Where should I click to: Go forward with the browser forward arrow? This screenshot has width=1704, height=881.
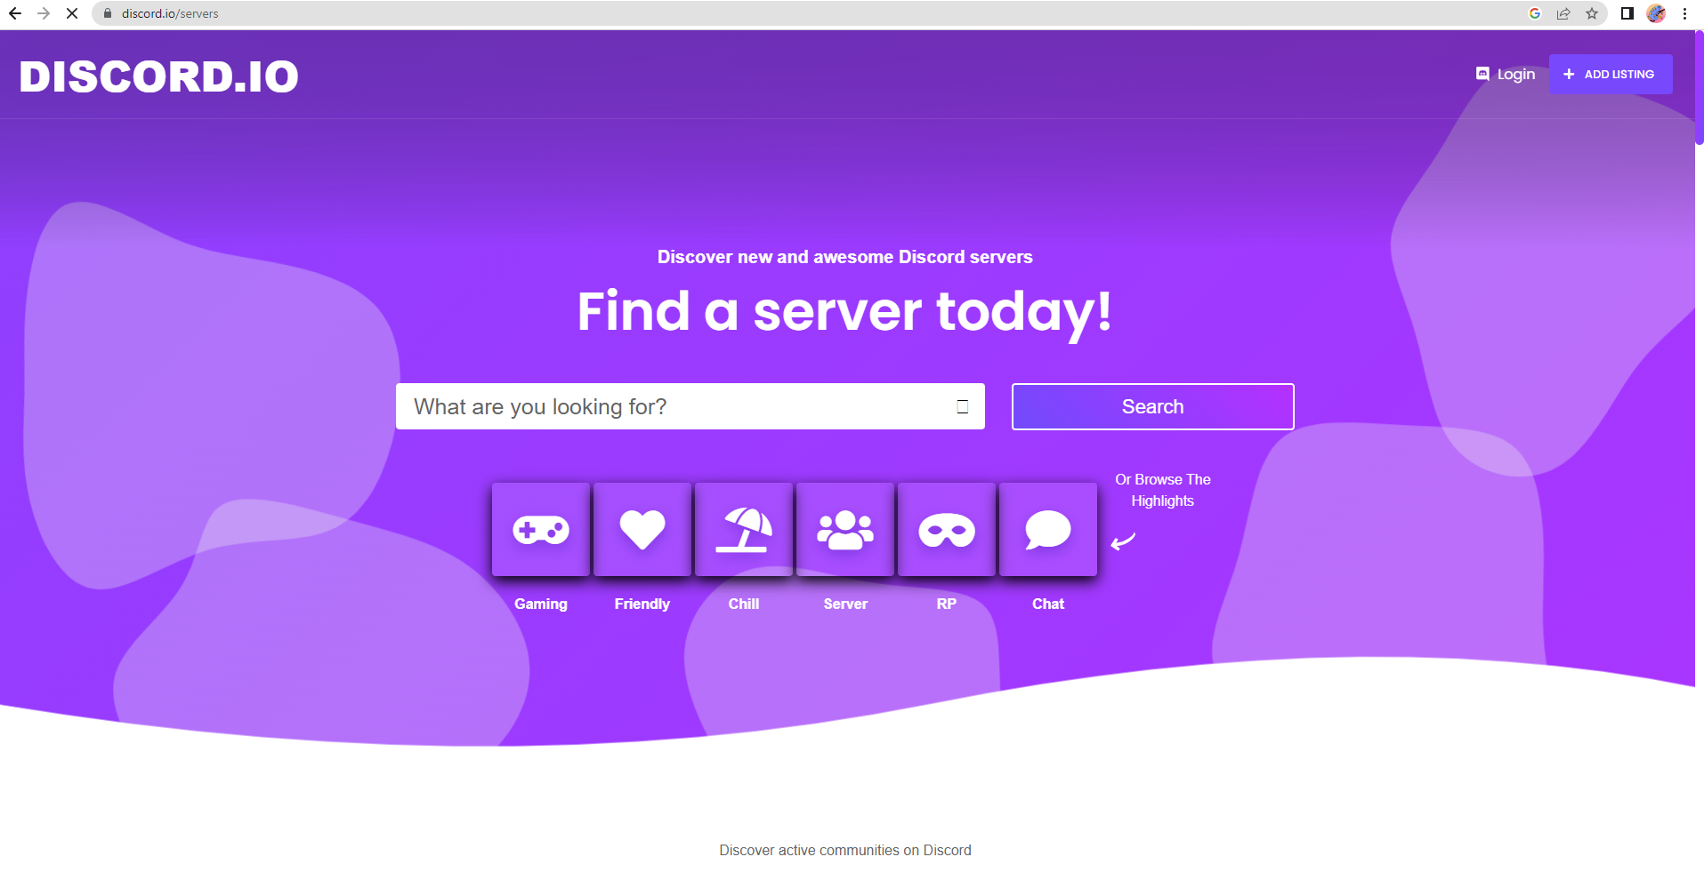[x=44, y=13]
